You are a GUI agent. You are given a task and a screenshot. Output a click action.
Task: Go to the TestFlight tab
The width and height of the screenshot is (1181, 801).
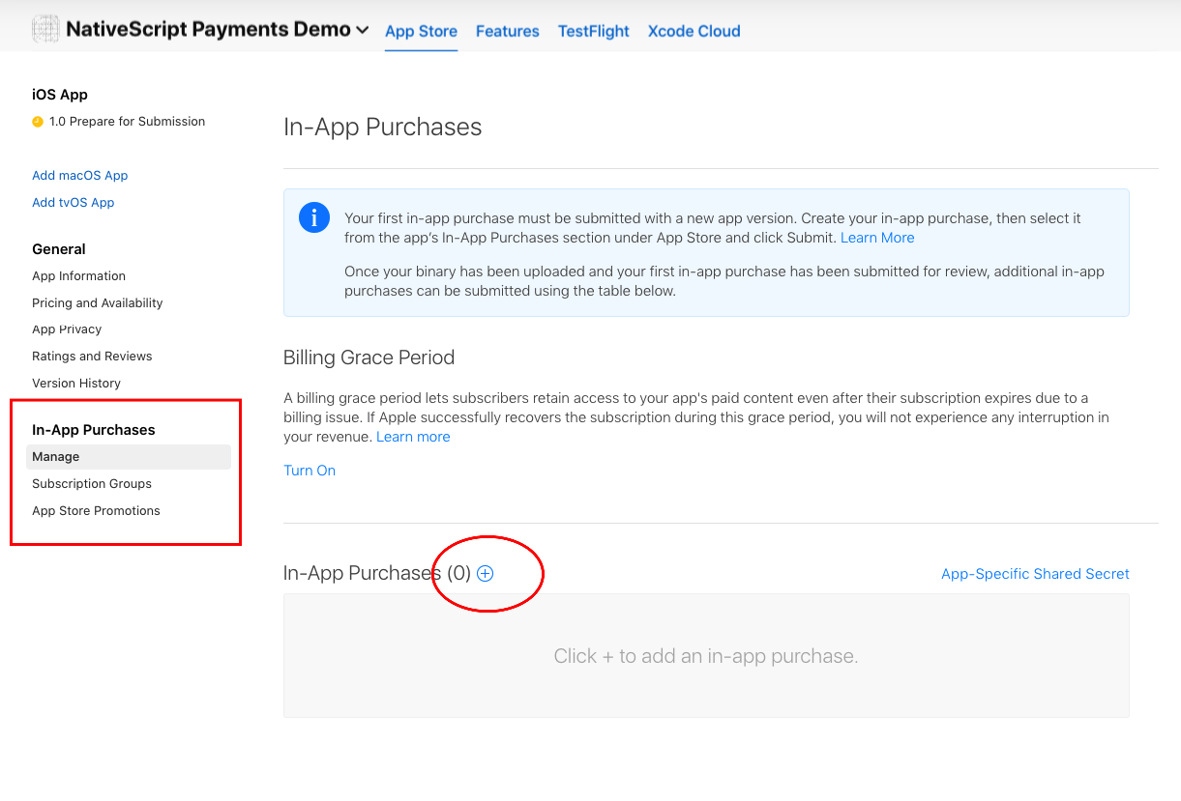tap(594, 31)
